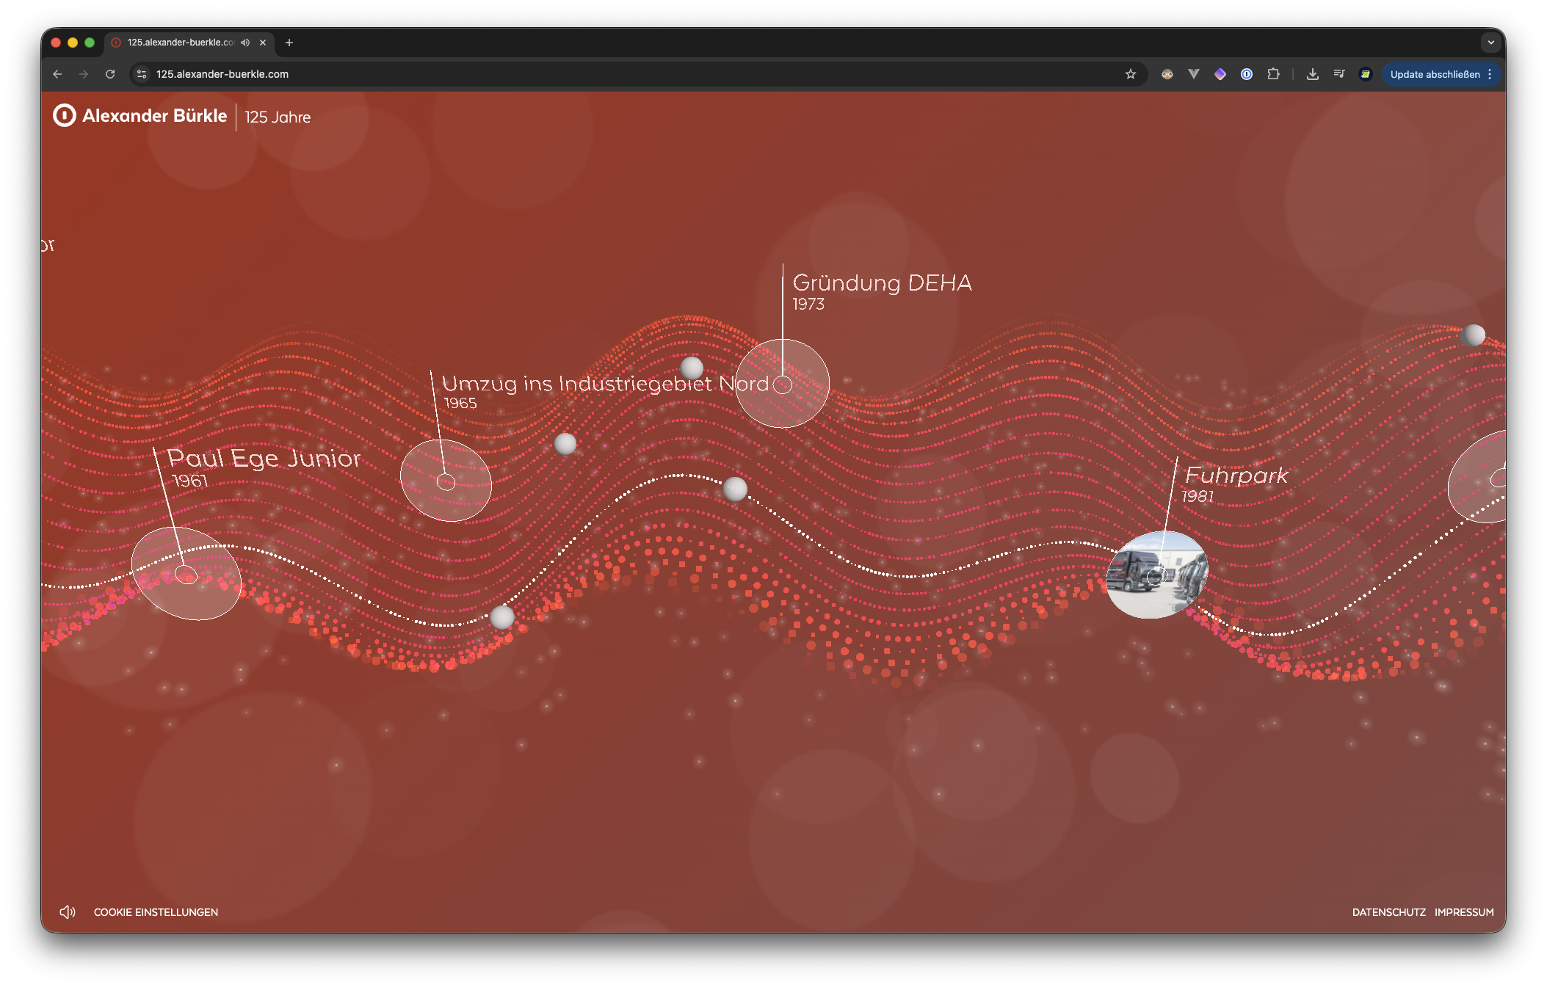The height and width of the screenshot is (987, 1547).
Task: Mute tab audio icon in tab
Action: (245, 43)
